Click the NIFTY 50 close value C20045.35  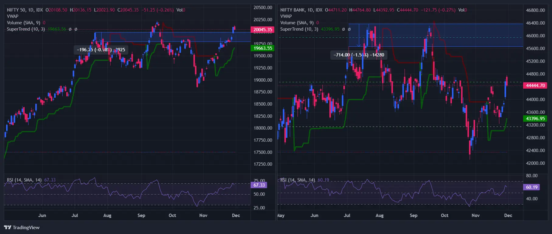coord(128,10)
